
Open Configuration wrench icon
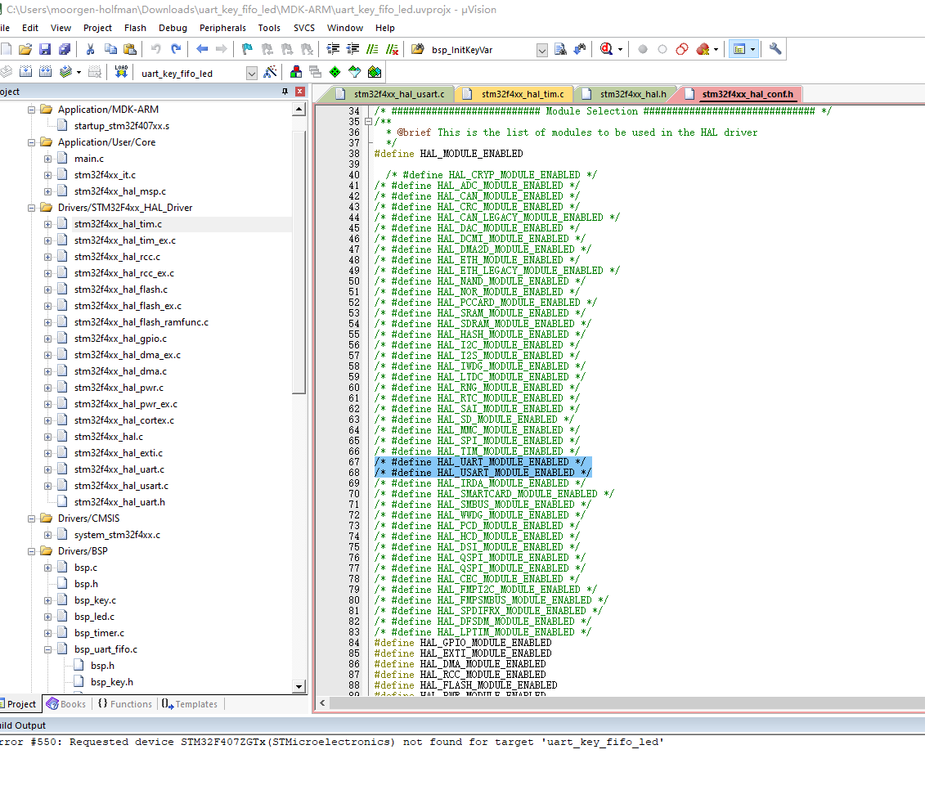pos(775,50)
